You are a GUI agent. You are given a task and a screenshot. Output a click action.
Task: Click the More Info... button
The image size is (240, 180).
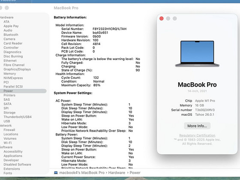click(197, 126)
